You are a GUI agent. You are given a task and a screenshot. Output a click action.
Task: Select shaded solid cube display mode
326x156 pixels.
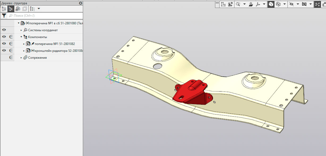pos(271,4)
